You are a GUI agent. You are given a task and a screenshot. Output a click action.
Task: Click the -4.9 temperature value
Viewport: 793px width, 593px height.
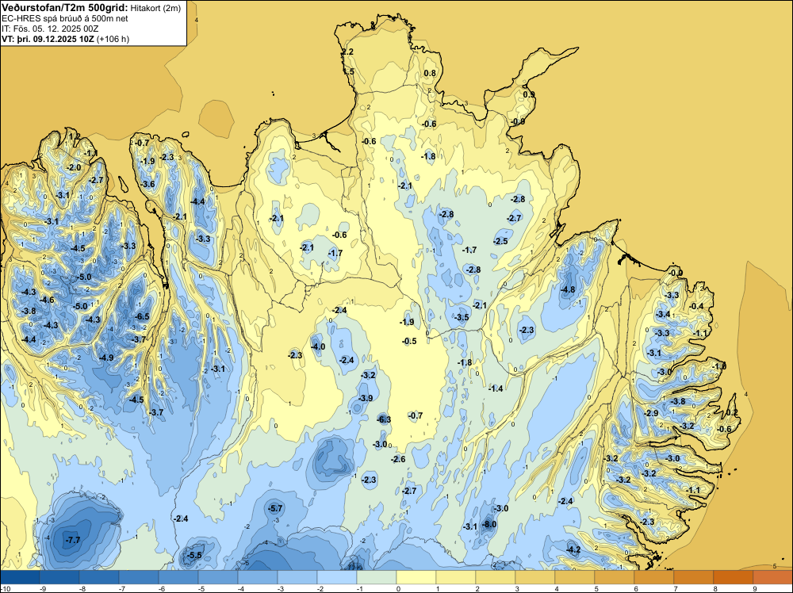point(106,358)
